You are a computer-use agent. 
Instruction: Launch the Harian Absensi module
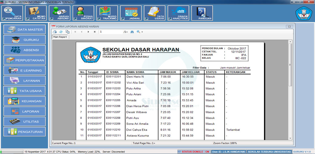(60, 13)
